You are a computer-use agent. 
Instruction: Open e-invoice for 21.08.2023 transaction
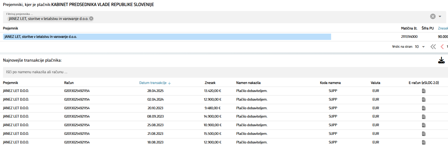pos(424,134)
